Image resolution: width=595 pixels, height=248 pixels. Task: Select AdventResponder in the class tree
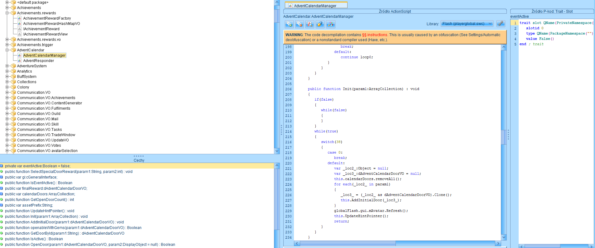pos(39,61)
